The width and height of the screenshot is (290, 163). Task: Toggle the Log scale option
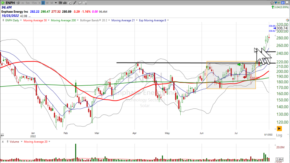click(x=279, y=135)
